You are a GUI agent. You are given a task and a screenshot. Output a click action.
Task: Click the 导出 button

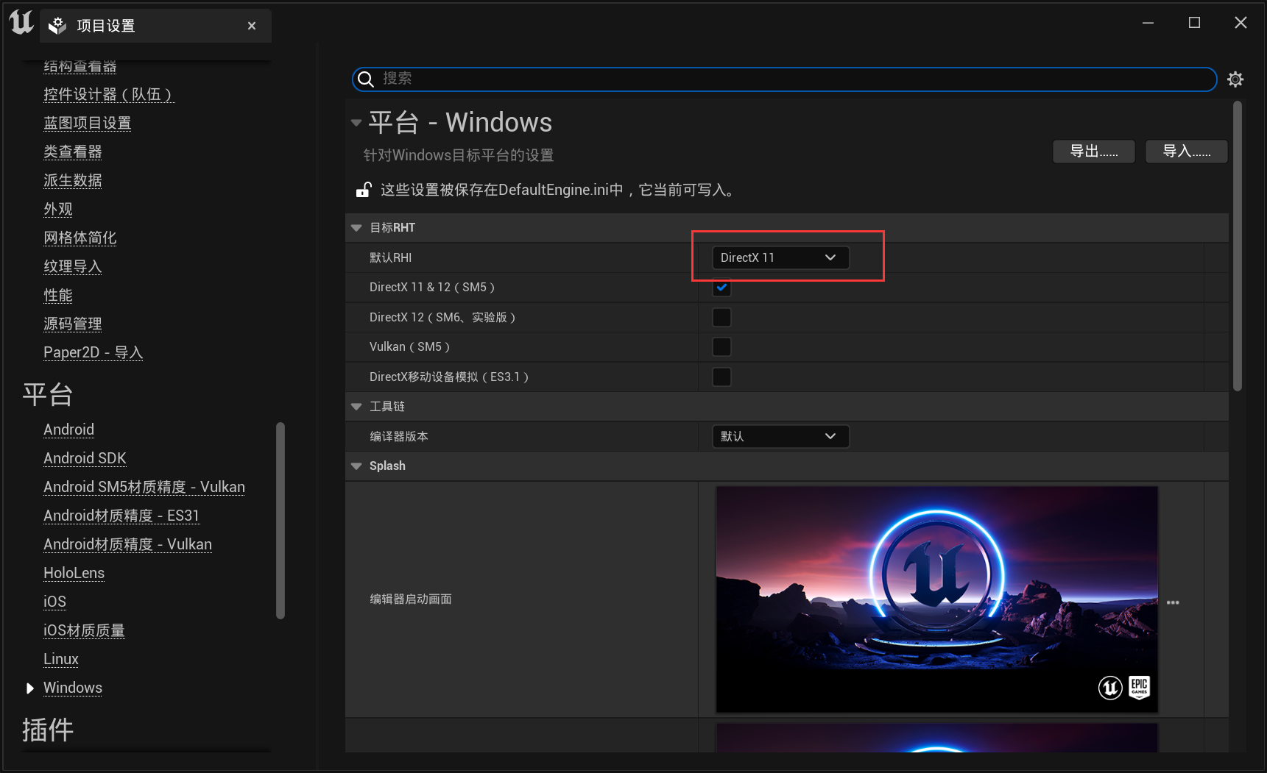[x=1093, y=152]
